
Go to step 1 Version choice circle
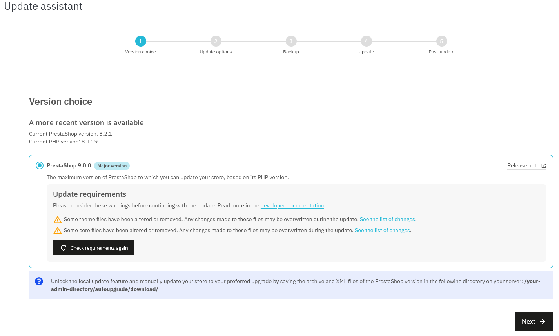coord(140,41)
